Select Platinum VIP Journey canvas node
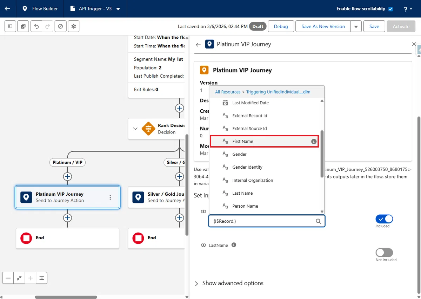421x299 pixels. click(x=67, y=197)
